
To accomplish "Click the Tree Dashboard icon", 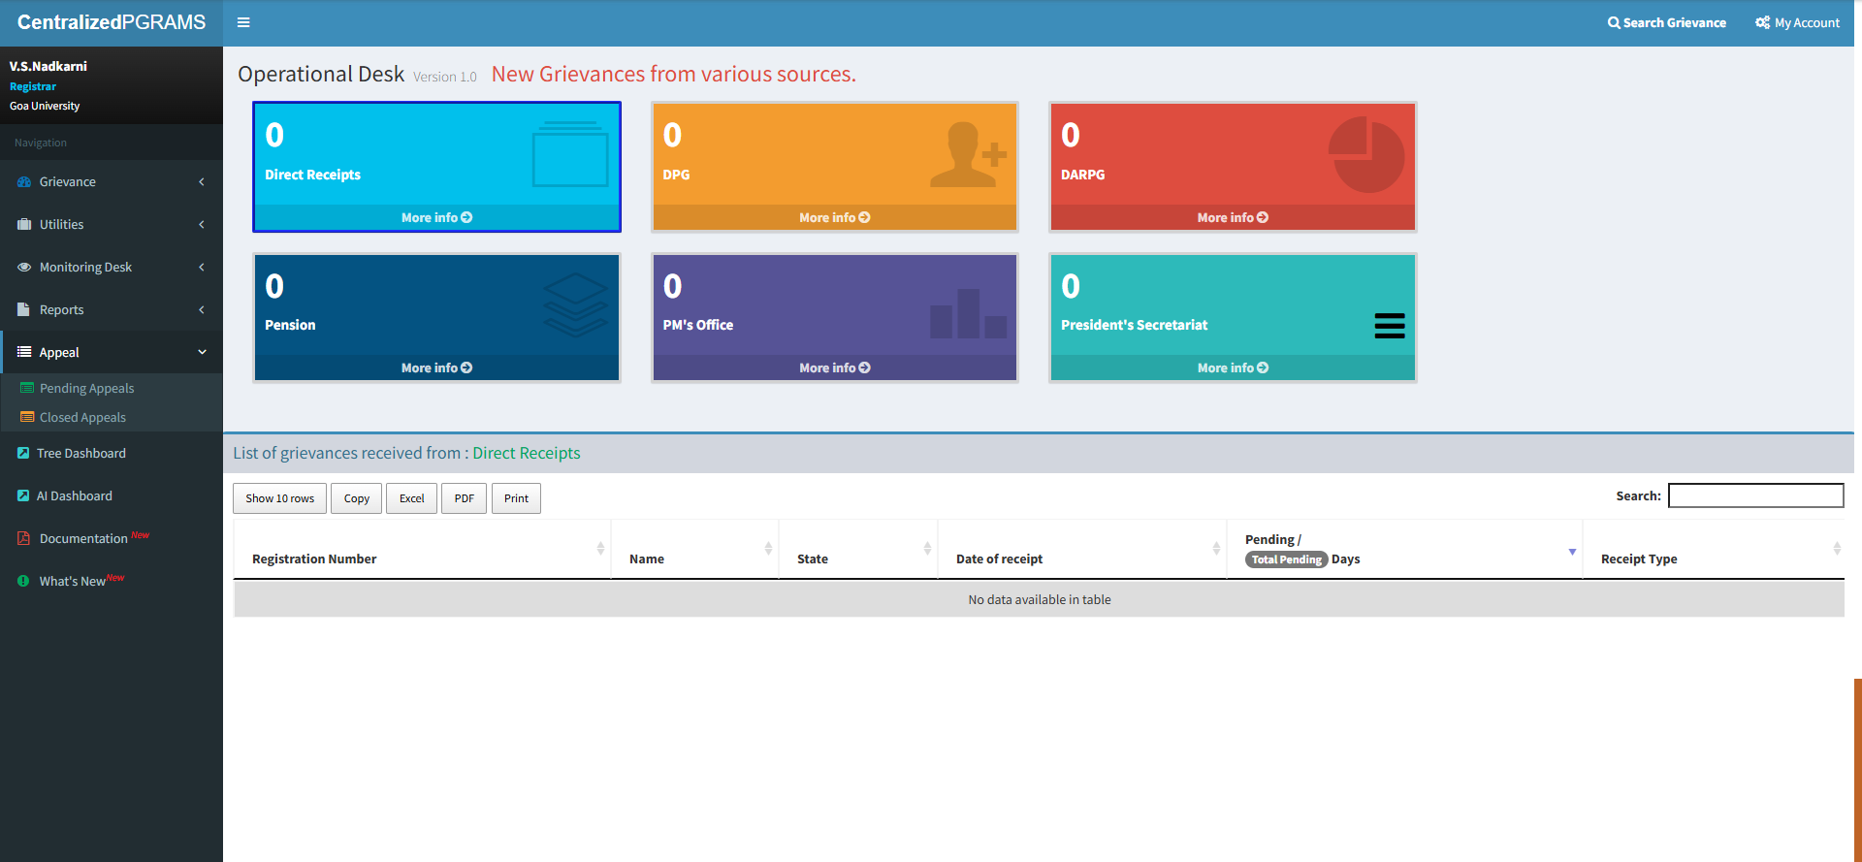I will click(x=23, y=453).
